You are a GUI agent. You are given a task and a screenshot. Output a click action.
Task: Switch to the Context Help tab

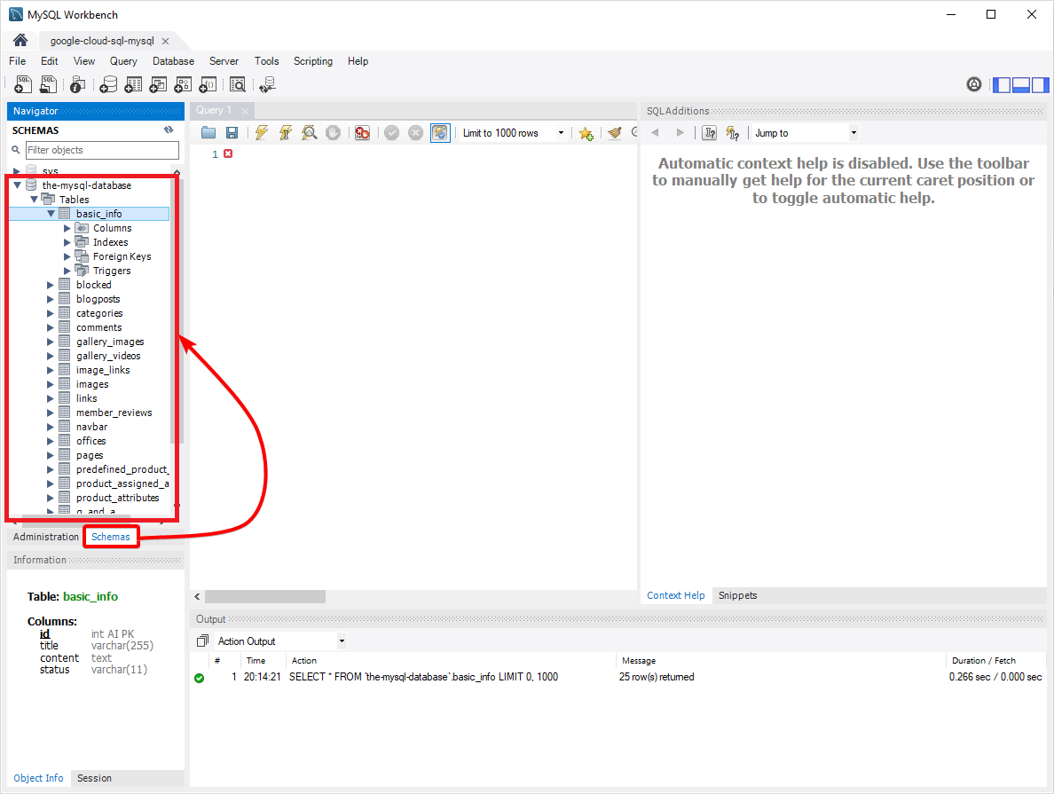675,595
